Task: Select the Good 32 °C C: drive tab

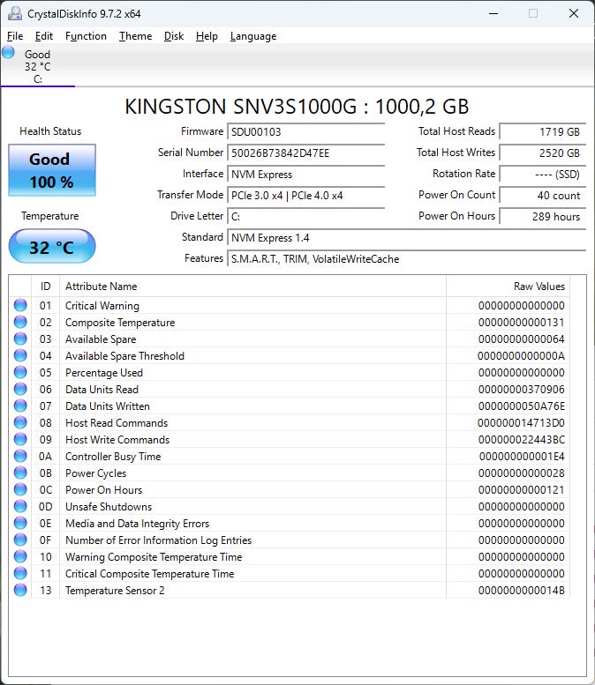Action: [37, 66]
